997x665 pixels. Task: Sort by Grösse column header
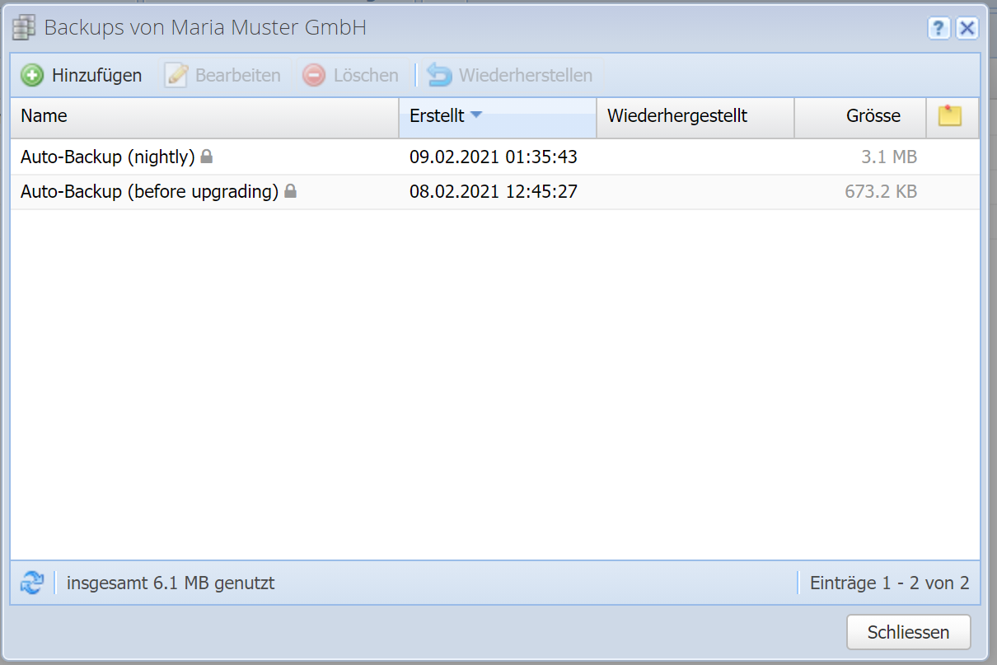pos(873,116)
